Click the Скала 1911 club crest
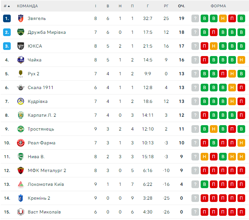This screenshot has width=249, height=220. point(21,88)
